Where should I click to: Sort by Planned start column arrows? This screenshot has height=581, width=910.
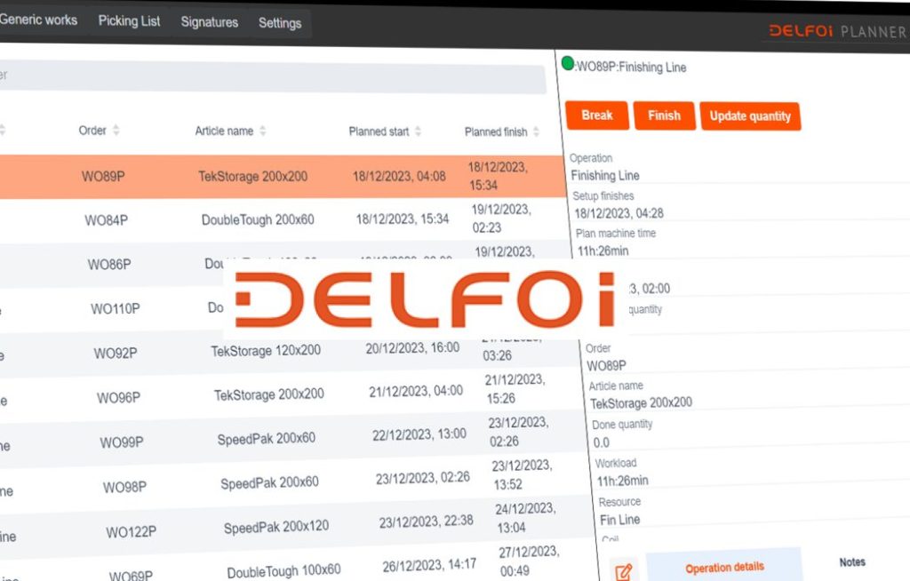tap(418, 131)
